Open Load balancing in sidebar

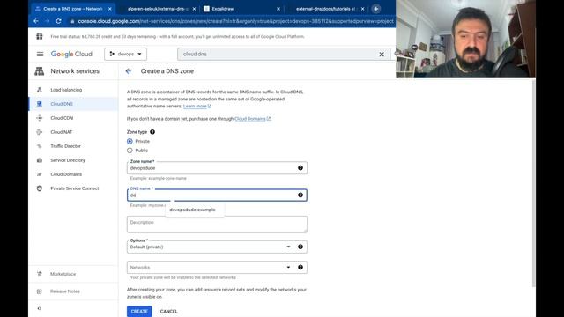(66, 90)
